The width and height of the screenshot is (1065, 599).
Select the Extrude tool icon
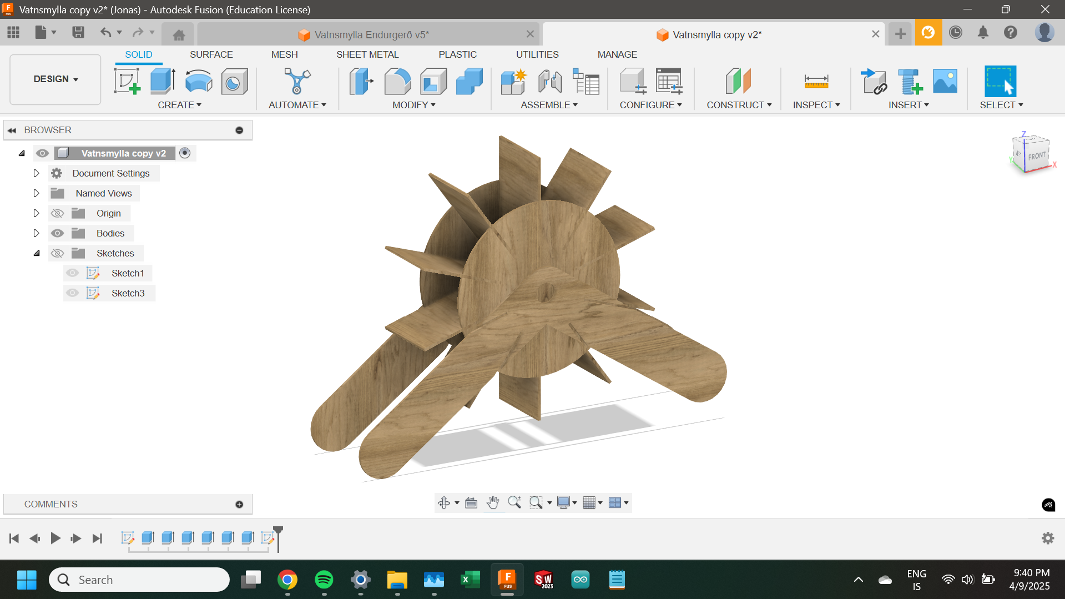(163, 82)
